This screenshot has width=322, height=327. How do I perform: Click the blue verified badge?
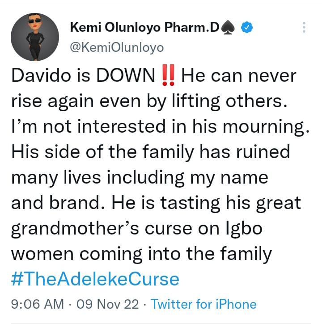pos(247,28)
